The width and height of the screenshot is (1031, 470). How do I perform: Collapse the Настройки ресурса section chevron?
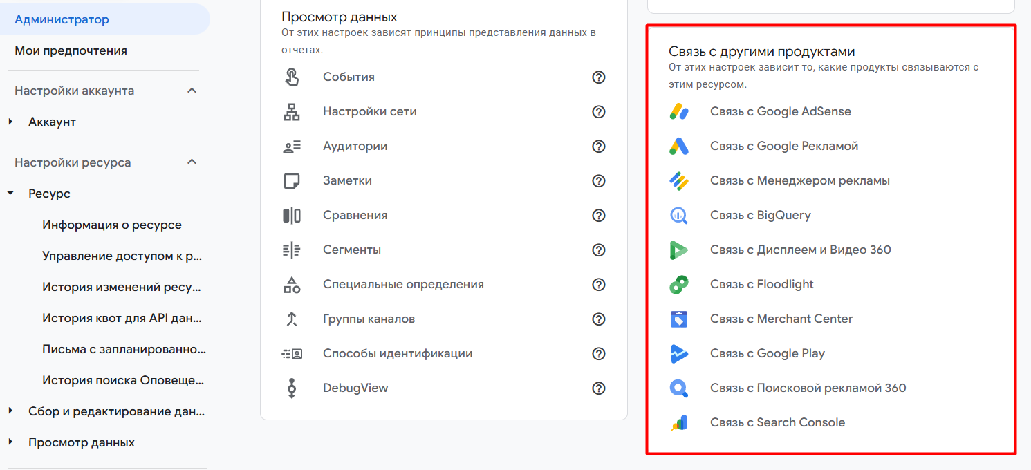pos(192,162)
